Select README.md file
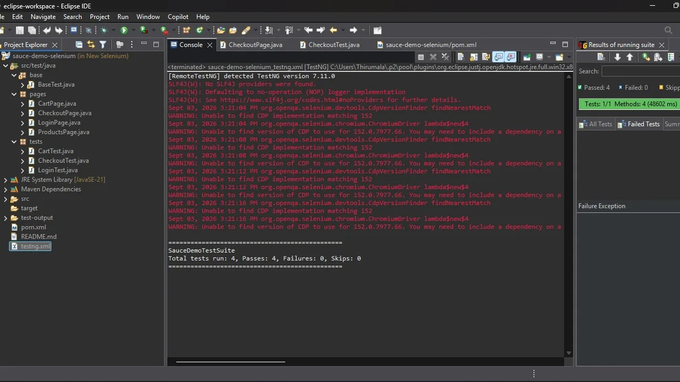The image size is (680, 382). coord(34,237)
